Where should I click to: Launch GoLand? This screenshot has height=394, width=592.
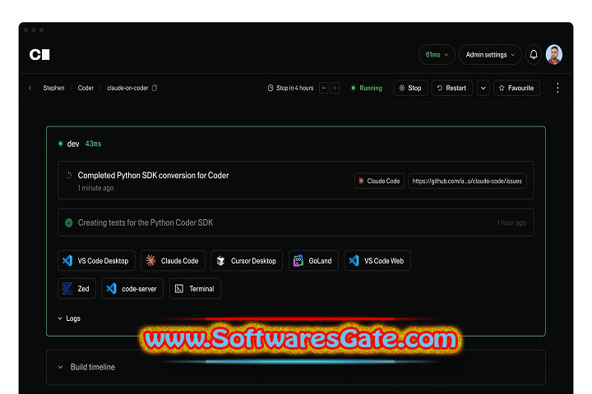313,260
